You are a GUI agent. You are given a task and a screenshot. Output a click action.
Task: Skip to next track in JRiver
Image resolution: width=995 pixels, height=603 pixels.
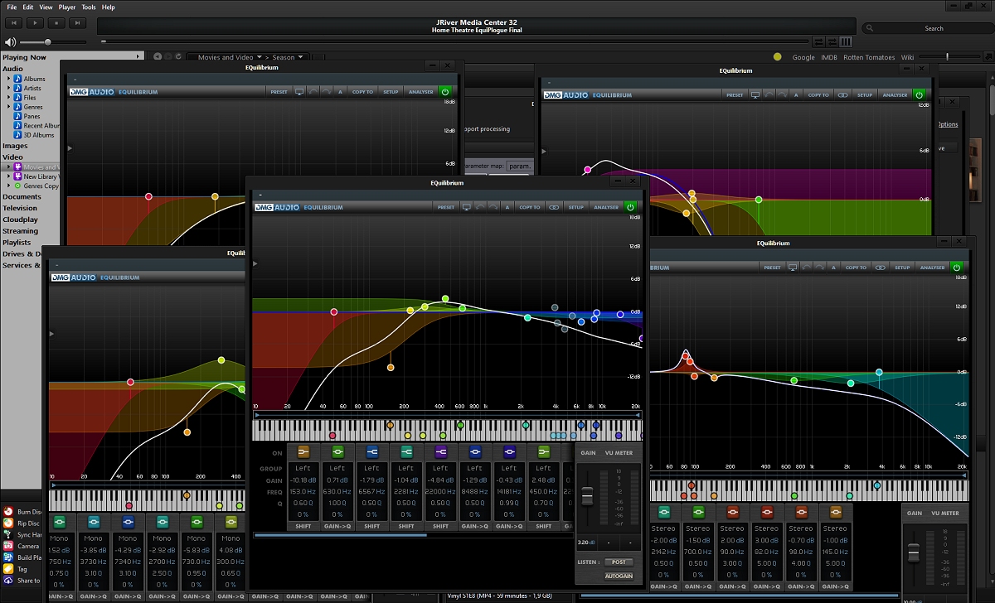coord(78,24)
